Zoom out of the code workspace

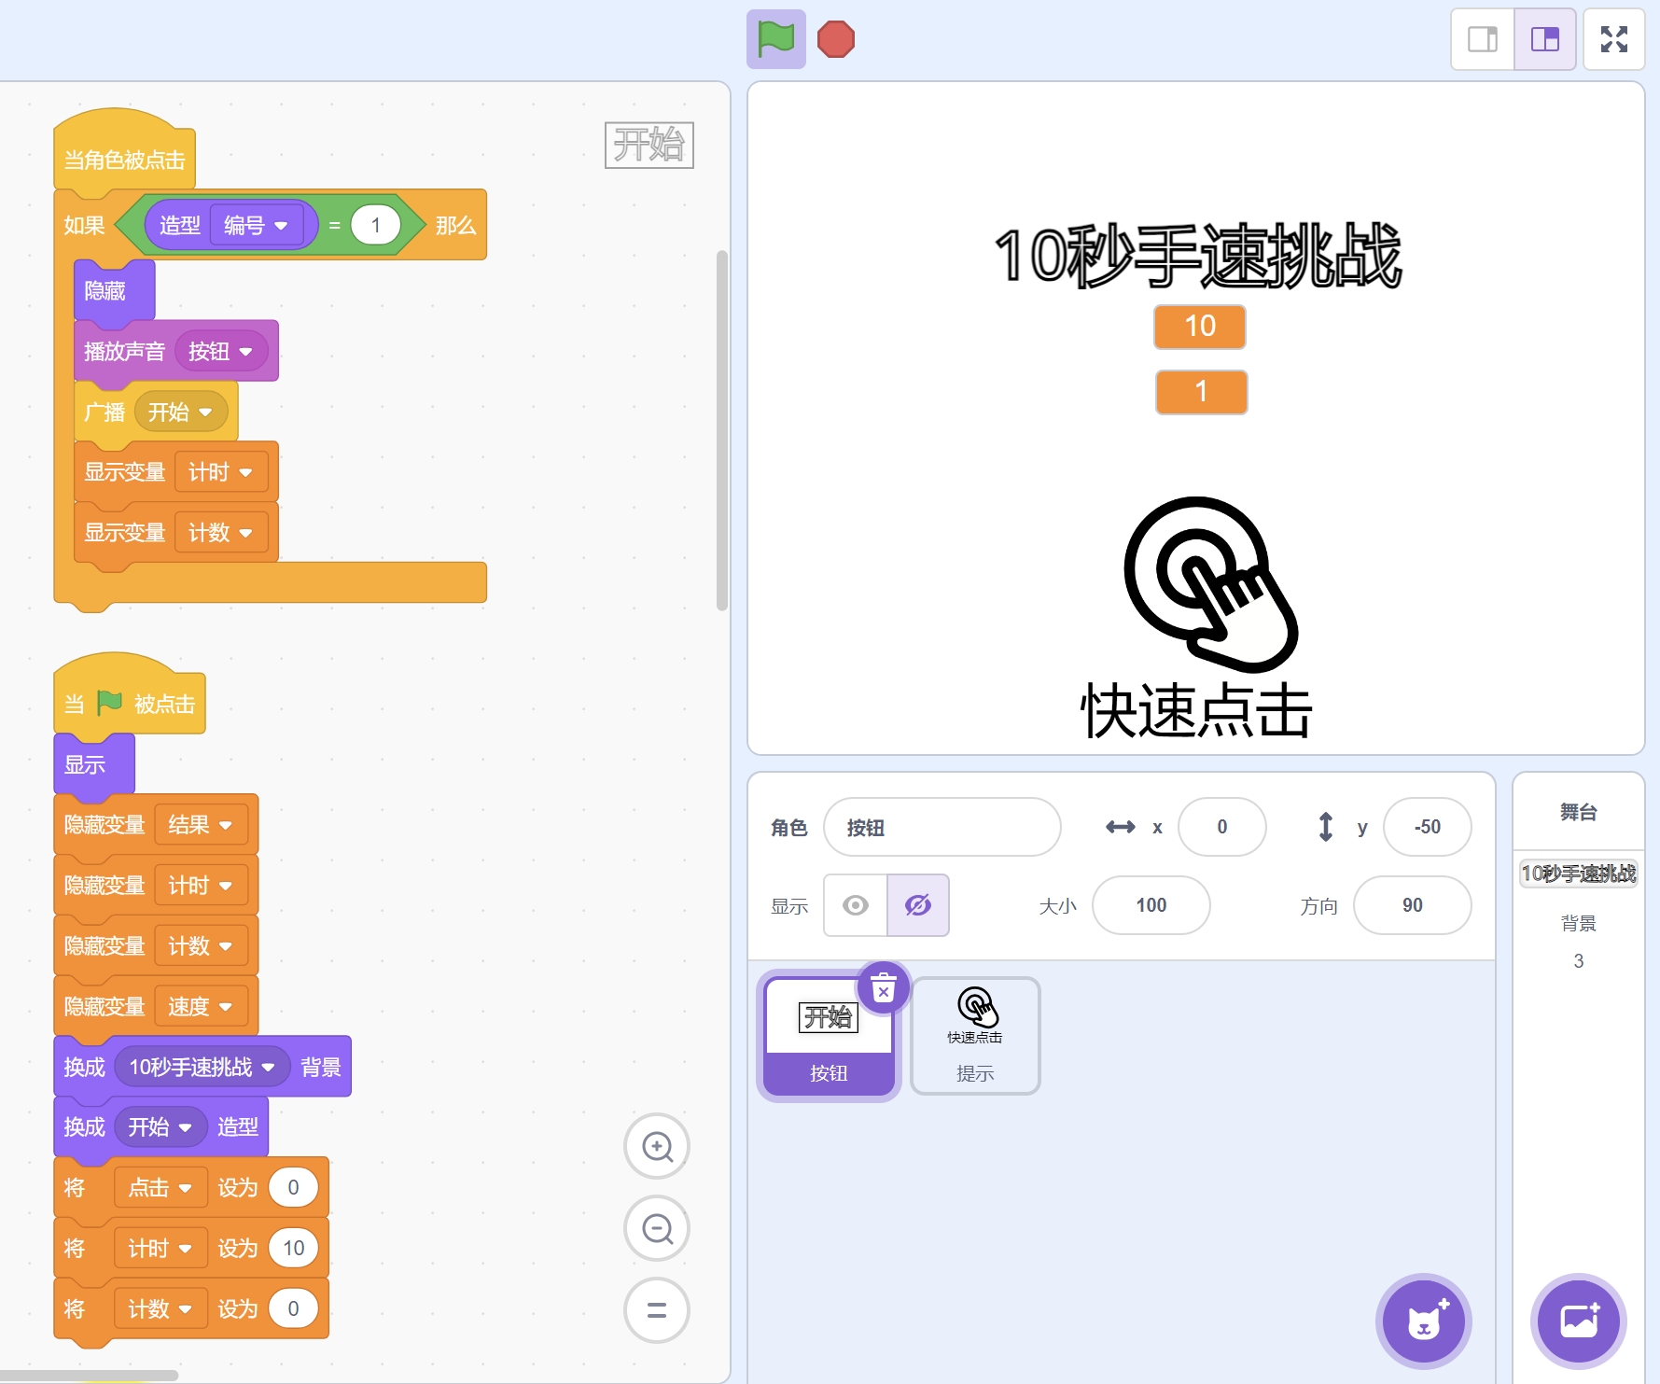click(x=657, y=1228)
